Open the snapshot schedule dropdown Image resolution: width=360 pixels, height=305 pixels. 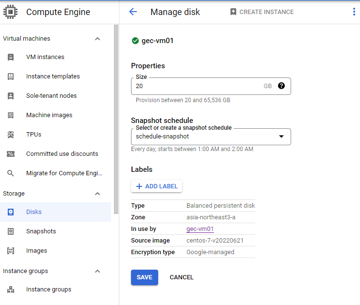[211, 137]
